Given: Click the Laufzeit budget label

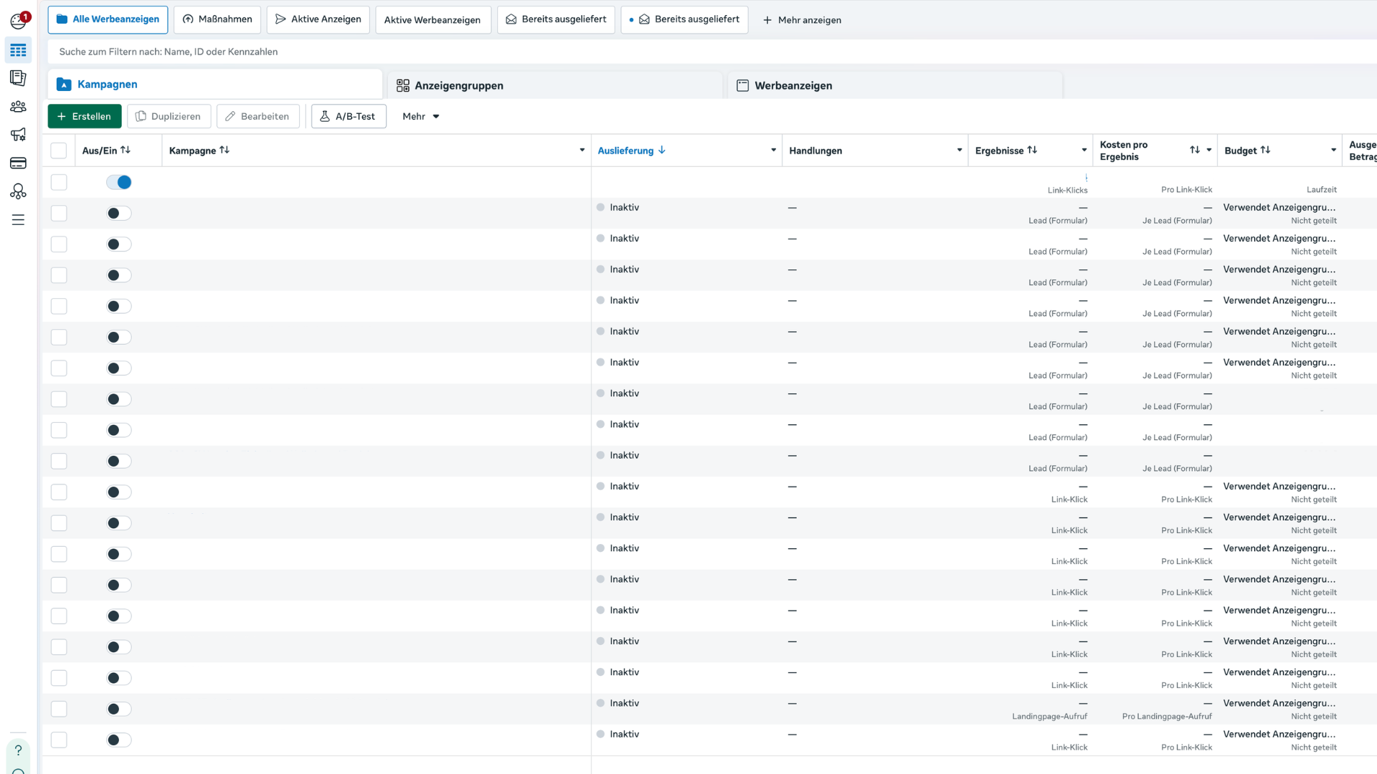Looking at the screenshot, I should (1321, 190).
